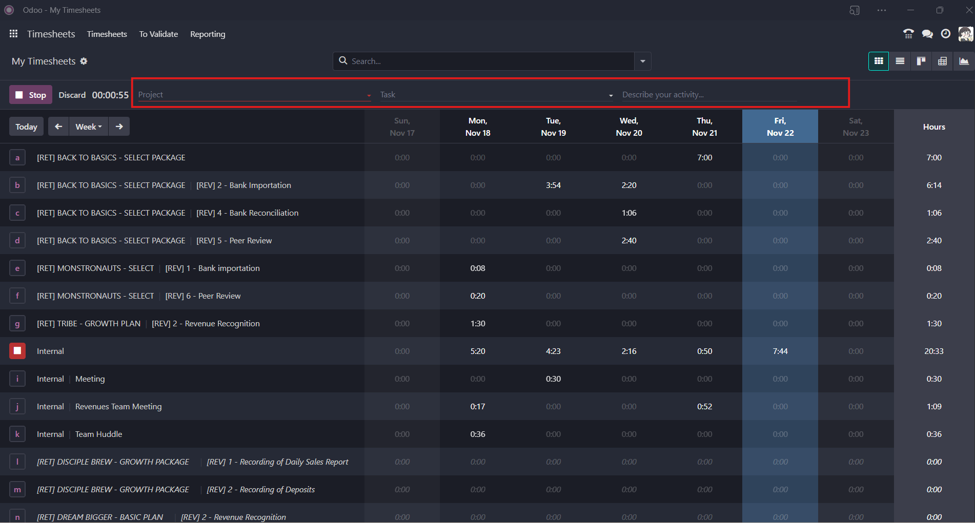Switch to pivot table view
975x523 pixels.
pyautogui.click(x=942, y=61)
